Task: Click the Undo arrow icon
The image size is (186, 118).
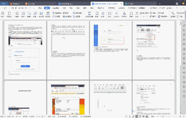Action: pos(26,8)
